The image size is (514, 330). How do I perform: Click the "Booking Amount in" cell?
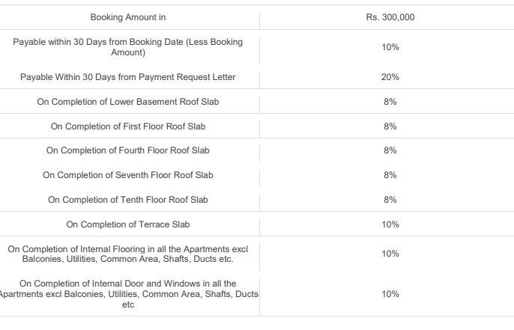[128, 17]
